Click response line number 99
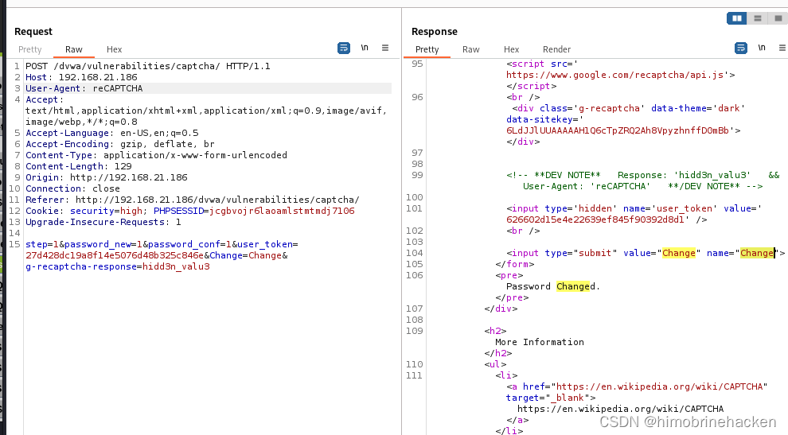The height and width of the screenshot is (435, 788). click(417, 175)
